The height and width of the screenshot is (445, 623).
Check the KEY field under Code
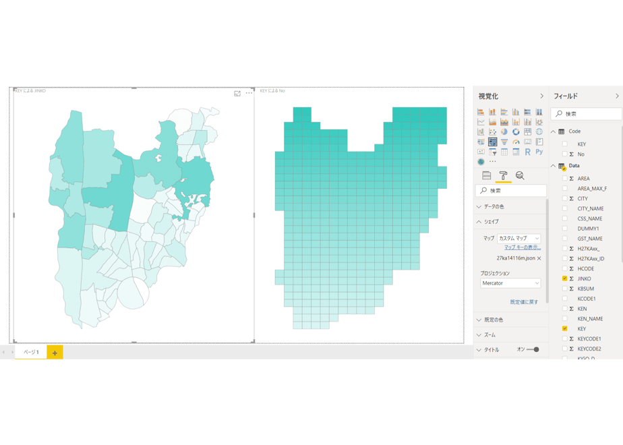pyautogui.click(x=564, y=144)
